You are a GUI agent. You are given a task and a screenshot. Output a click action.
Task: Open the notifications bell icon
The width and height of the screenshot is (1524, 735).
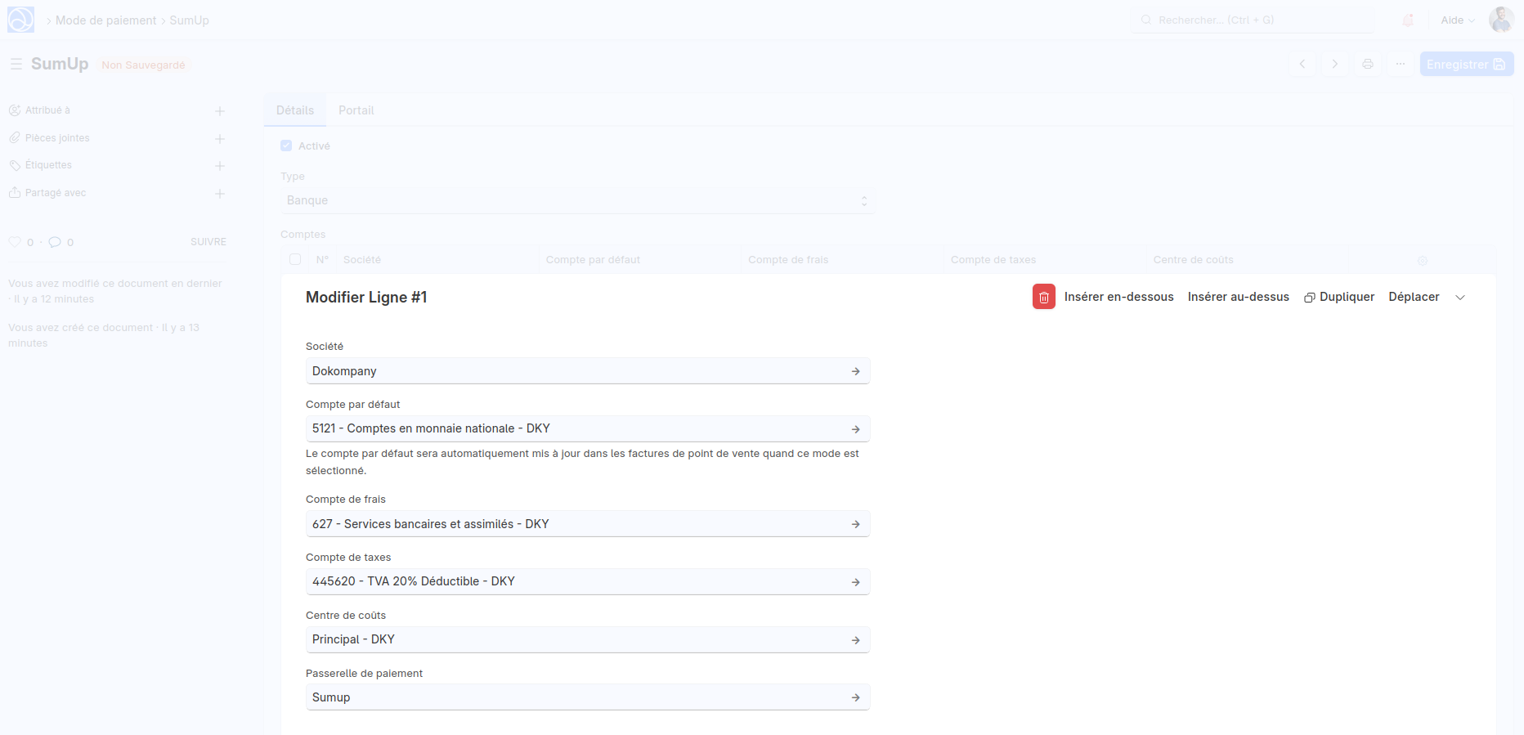pyautogui.click(x=1408, y=20)
